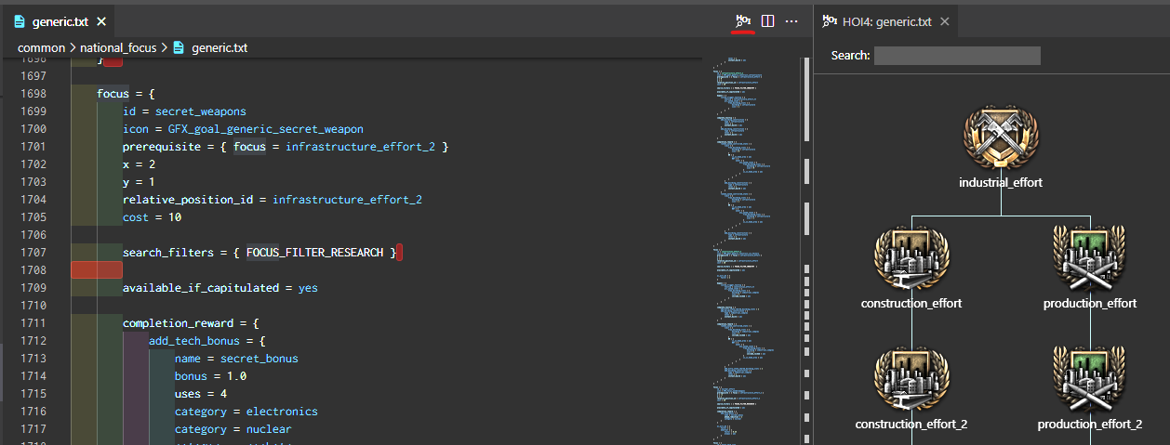This screenshot has width=1170, height=445.
Task: Click the 'cost = 10' line
Action: 152,217
